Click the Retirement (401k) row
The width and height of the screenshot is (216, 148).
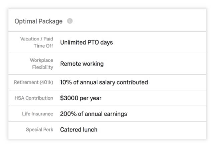(x=107, y=82)
